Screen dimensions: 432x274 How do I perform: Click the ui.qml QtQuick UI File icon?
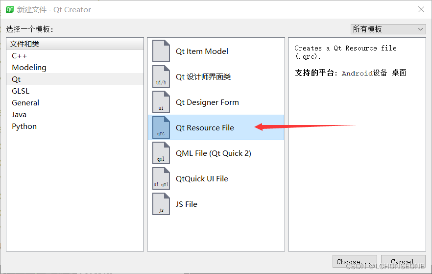click(161, 178)
